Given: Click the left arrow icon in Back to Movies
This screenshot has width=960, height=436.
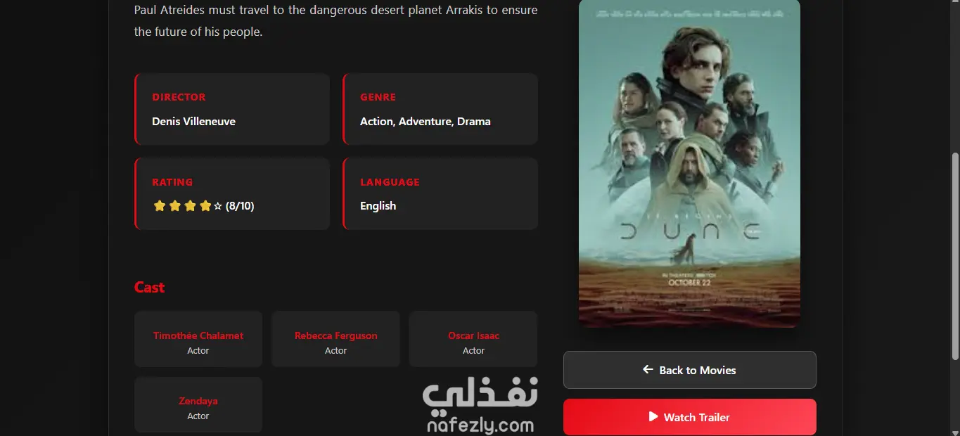Looking at the screenshot, I should point(648,369).
